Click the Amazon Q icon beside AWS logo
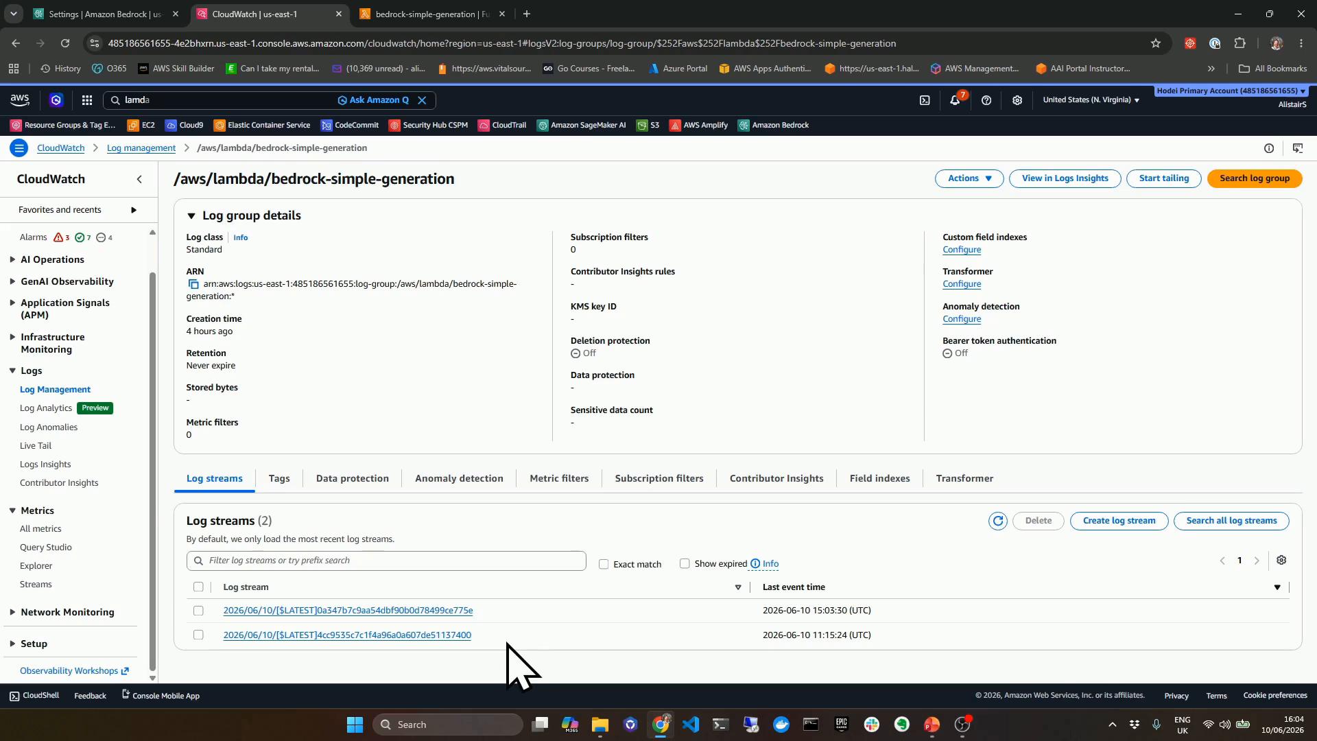The image size is (1317, 741). (56, 100)
